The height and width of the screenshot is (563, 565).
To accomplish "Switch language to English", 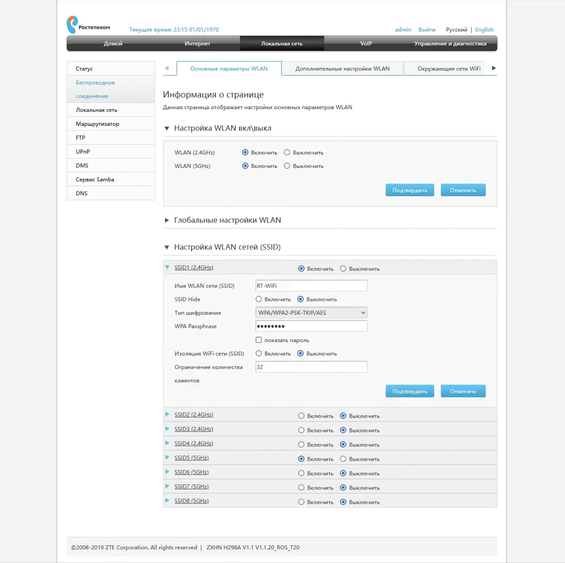I will [484, 30].
